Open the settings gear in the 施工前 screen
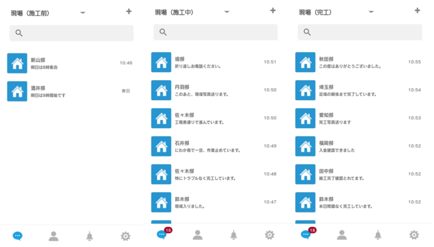 tap(126, 236)
